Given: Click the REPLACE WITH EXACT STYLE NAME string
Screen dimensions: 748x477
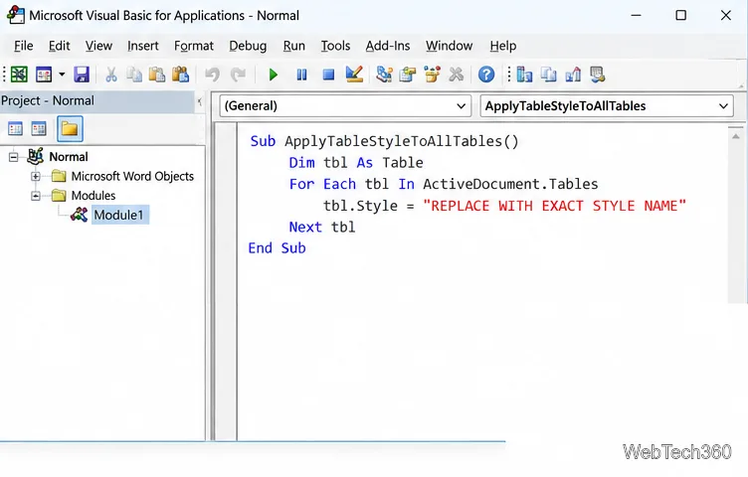Looking at the screenshot, I should [x=554, y=206].
